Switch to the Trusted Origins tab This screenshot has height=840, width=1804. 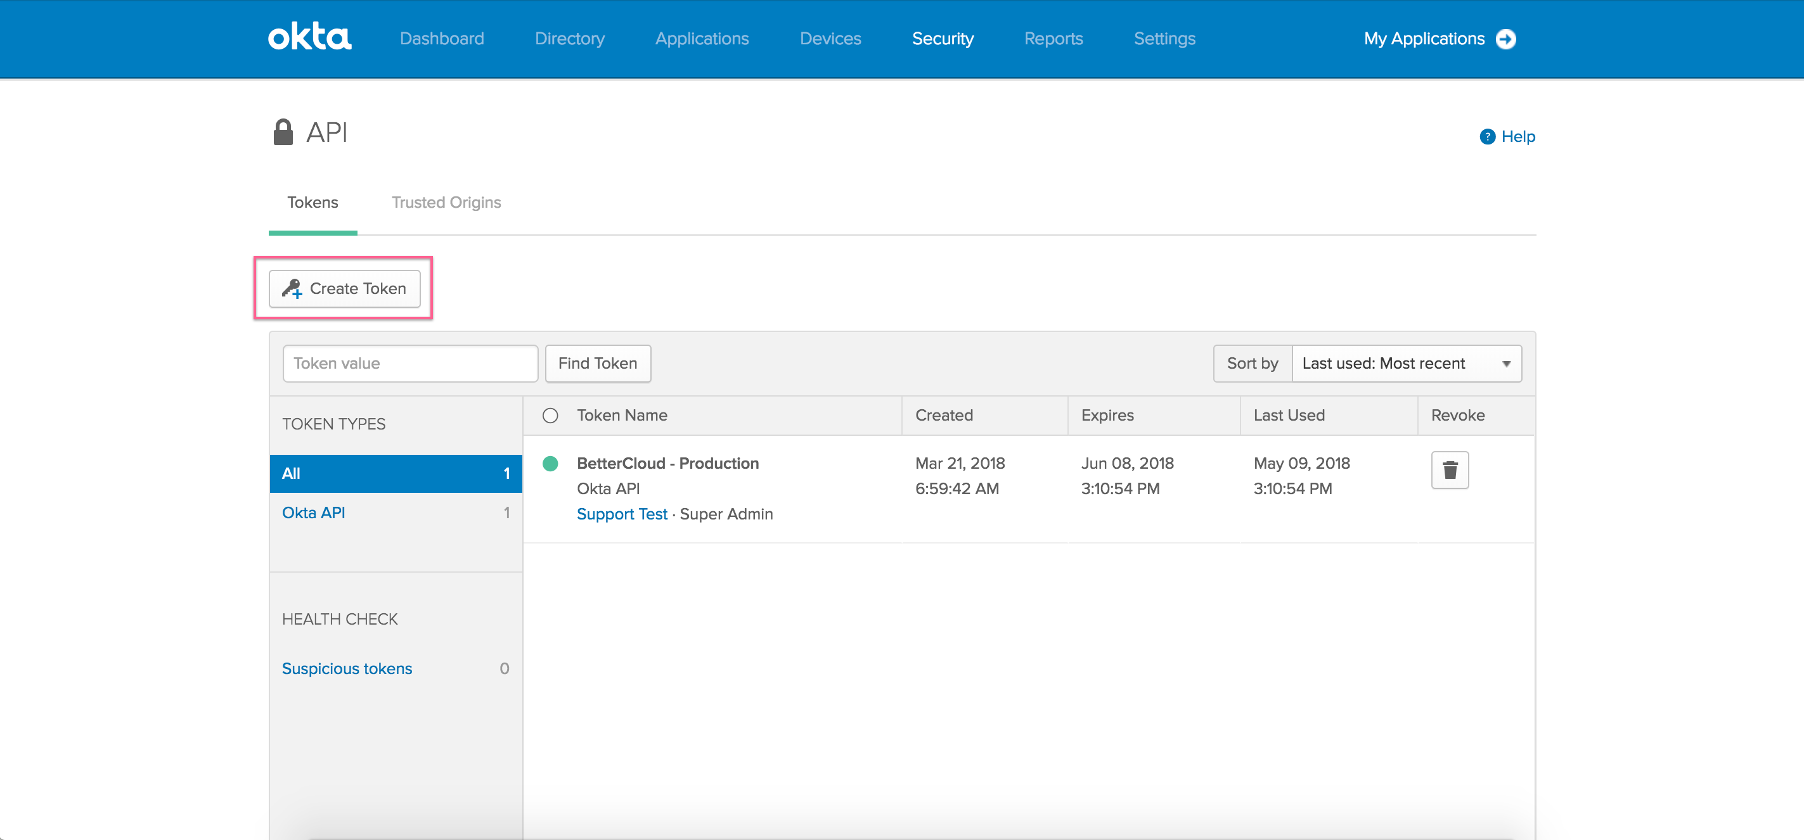click(446, 202)
